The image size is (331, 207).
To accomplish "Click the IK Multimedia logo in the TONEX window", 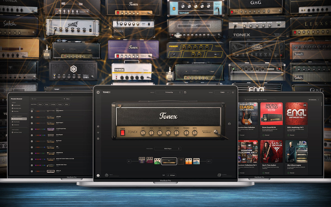I will 98,92.
